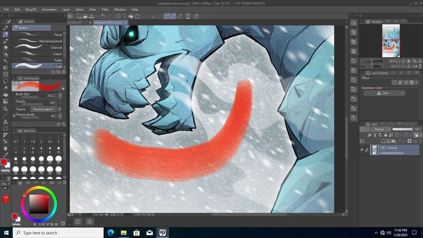Screen dimensions: 423x238
Task: Click the Windows search box
Action: pyautogui.click(x=58, y=233)
